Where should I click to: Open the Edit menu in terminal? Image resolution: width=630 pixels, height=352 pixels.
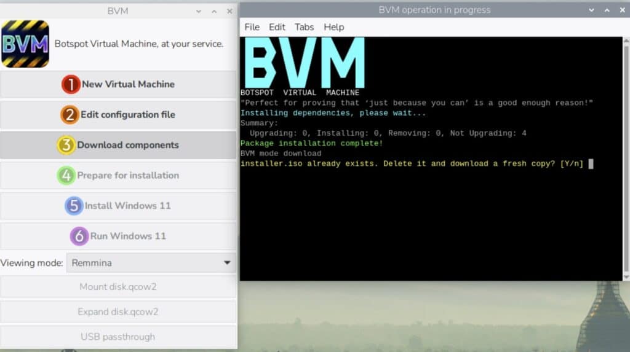(277, 27)
